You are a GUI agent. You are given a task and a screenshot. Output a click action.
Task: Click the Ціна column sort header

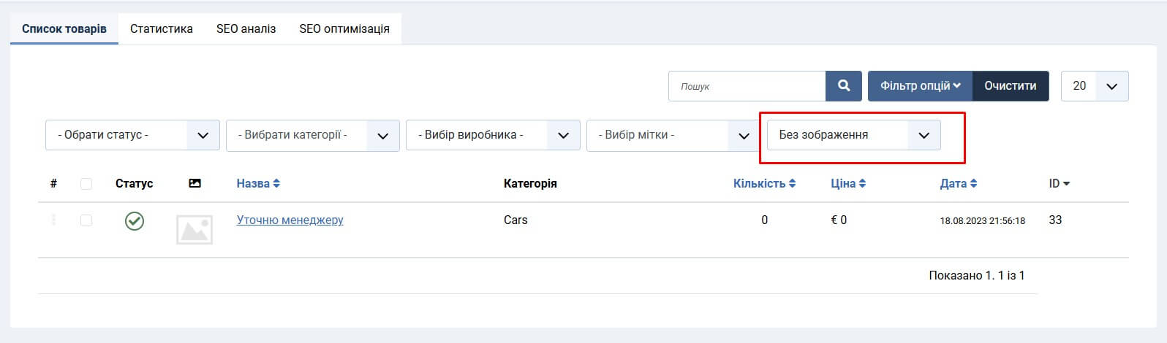(847, 184)
